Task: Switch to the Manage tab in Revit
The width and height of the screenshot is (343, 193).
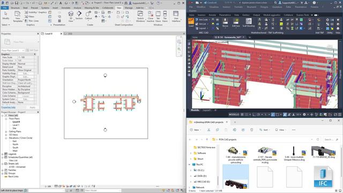Action: 129,8
